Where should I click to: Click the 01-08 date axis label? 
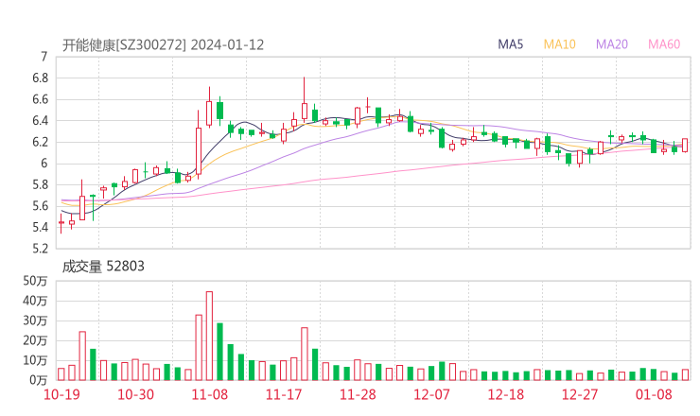point(654,394)
